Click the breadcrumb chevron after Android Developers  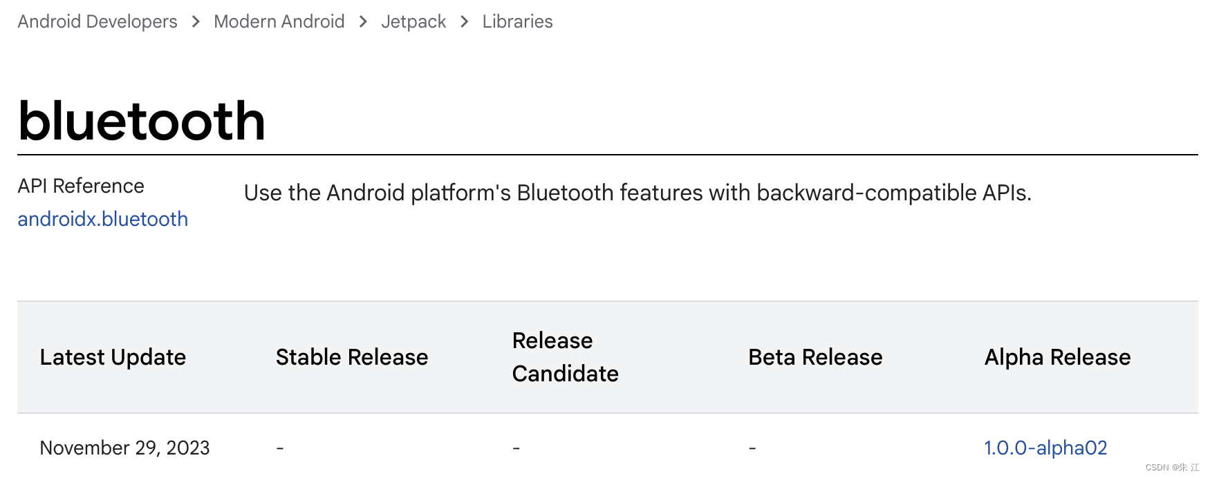click(x=195, y=21)
